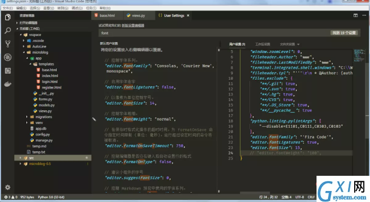370x202 pixels.
Task: Open the Debug view icon
Action: click(8, 57)
